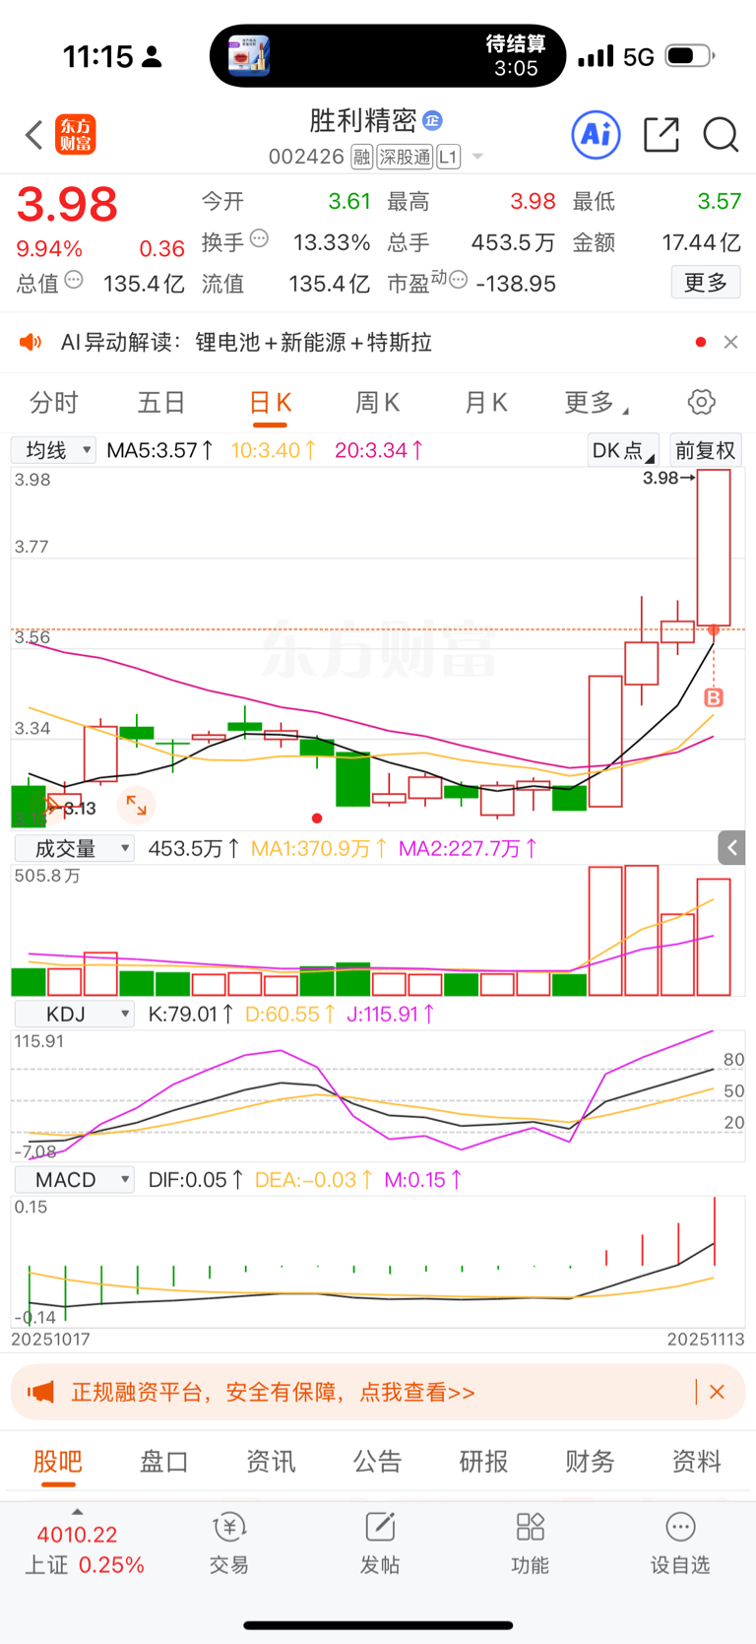Tap info icon beside 换手

259,238
